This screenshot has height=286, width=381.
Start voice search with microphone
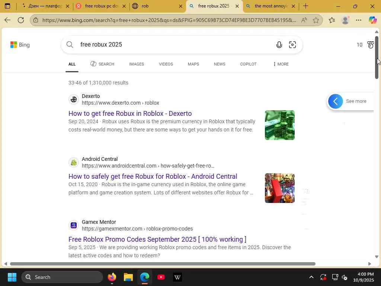pyautogui.click(x=279, y=45)
